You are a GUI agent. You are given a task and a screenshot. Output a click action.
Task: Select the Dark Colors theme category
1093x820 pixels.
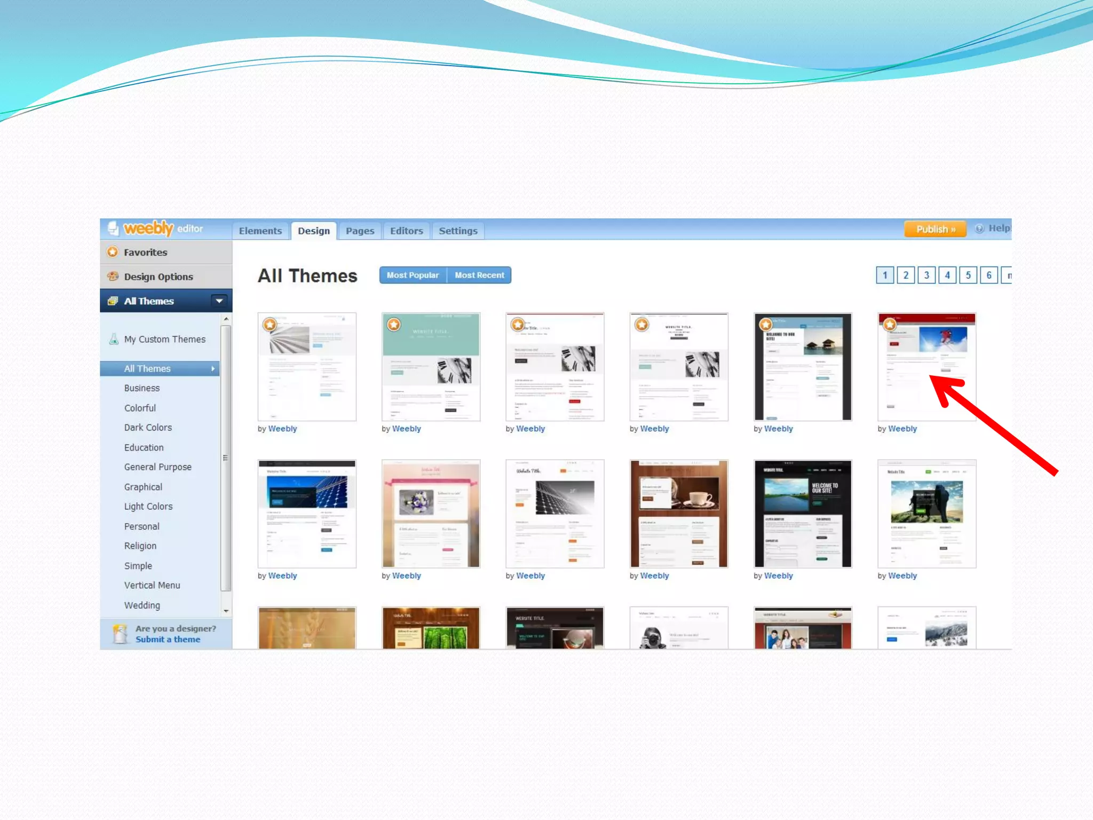click(148, 428)
